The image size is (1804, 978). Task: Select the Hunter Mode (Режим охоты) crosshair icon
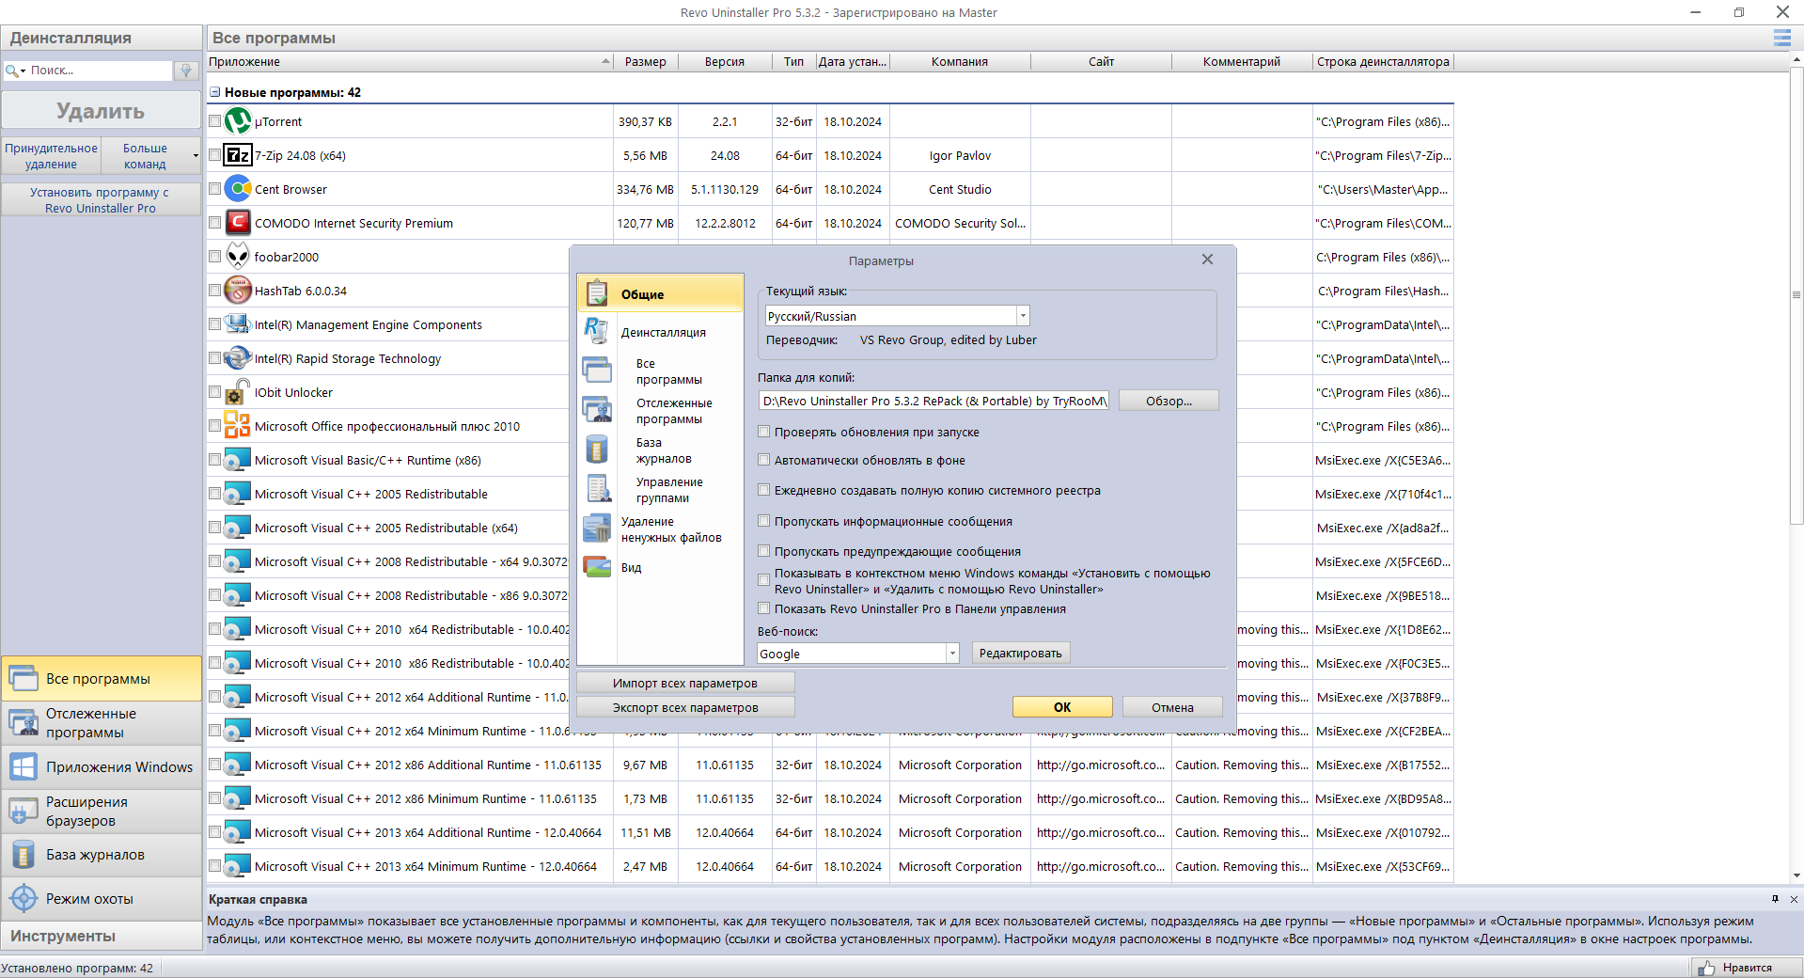pyautogui.click(x=24, y=899)
